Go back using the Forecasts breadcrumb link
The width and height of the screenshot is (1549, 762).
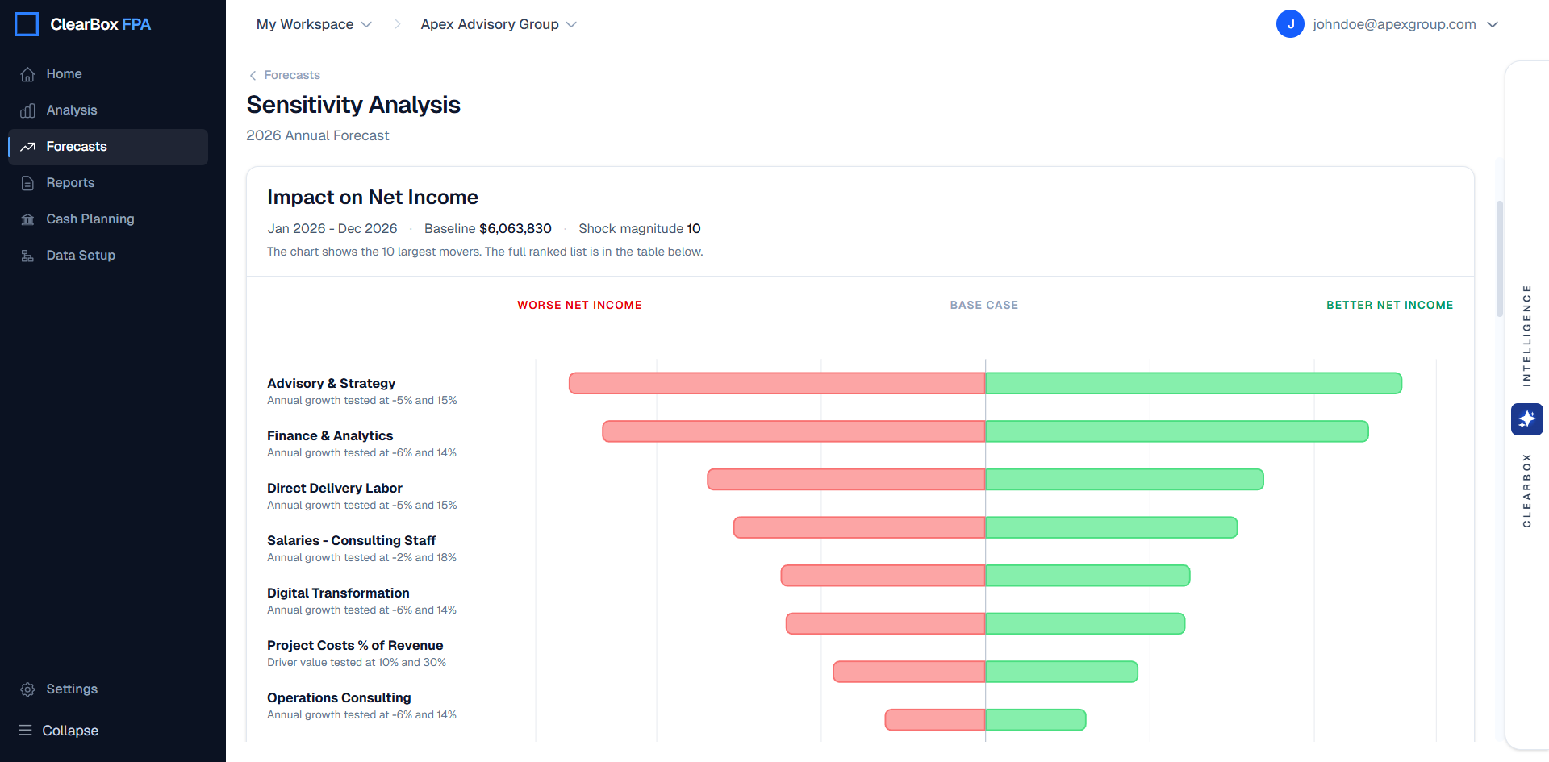pyautogui.click(x=291, y=75)
